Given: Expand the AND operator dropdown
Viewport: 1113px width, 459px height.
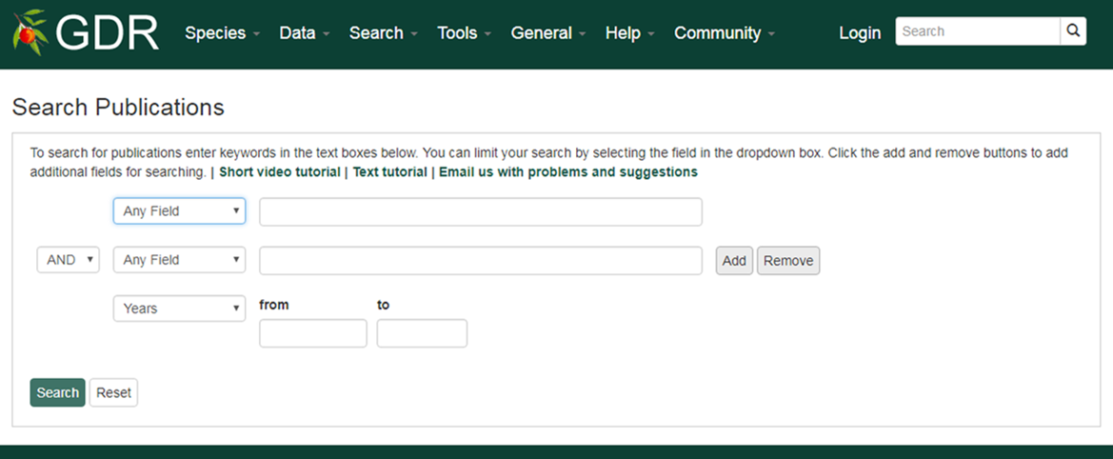Looking at the screenshot, I should [x=69, y=260].
